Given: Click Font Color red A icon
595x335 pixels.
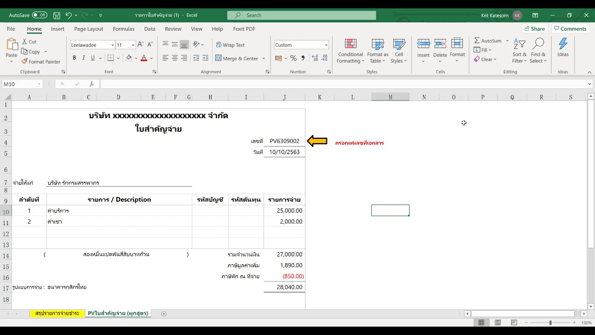Looking at the screenshot, I should click(144, 58).
